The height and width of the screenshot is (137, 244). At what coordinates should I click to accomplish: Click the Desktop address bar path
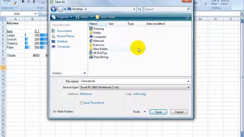click(77, 9)
